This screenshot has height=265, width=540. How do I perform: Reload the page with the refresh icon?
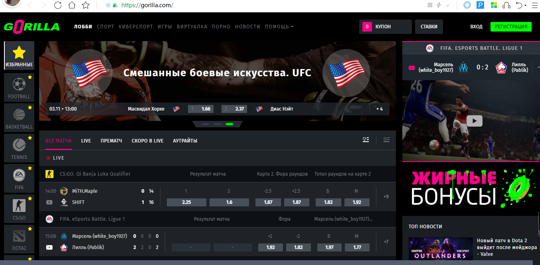point(58,6)
